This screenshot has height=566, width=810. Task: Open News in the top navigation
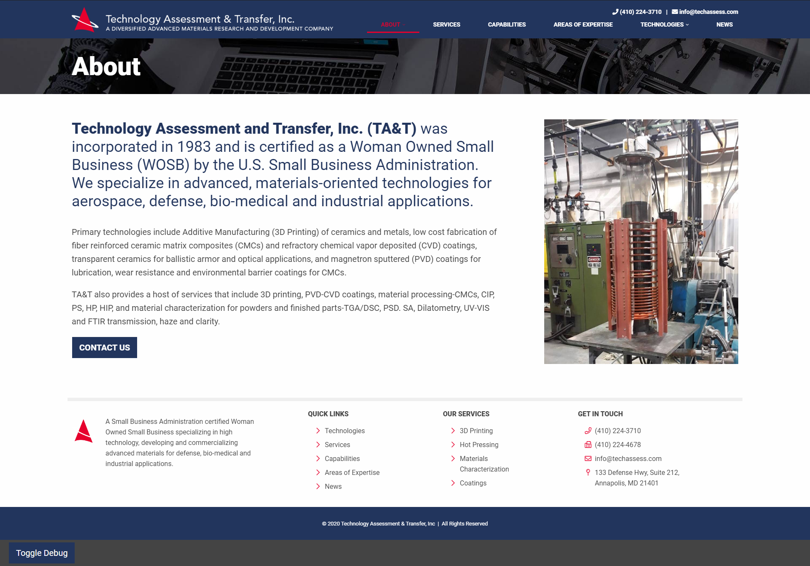(724, 24)
